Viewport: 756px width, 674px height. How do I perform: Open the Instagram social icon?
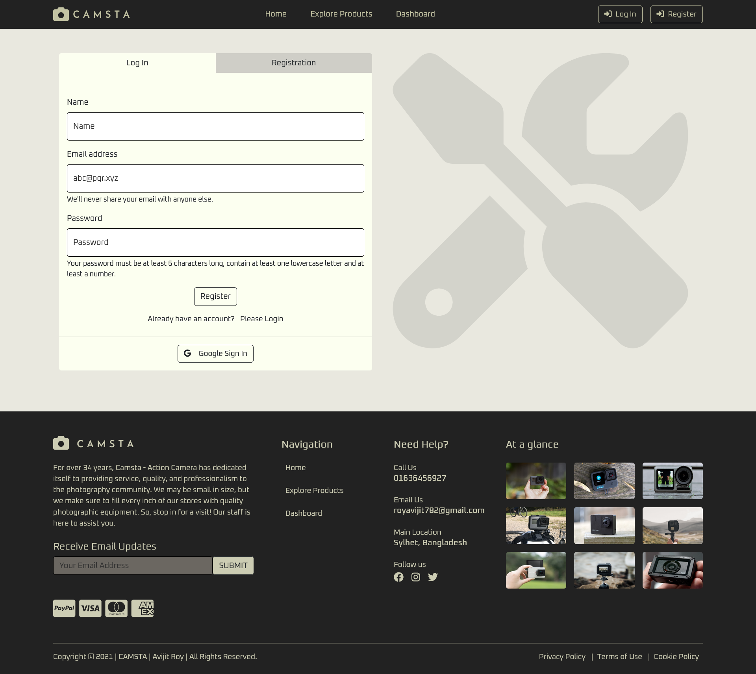(416, 577)
